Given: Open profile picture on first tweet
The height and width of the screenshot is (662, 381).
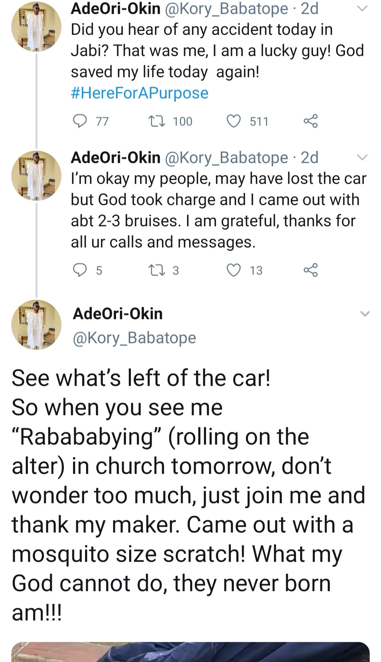Looking at the screenshot, I should pyautogui.click(x=36, y=27).
